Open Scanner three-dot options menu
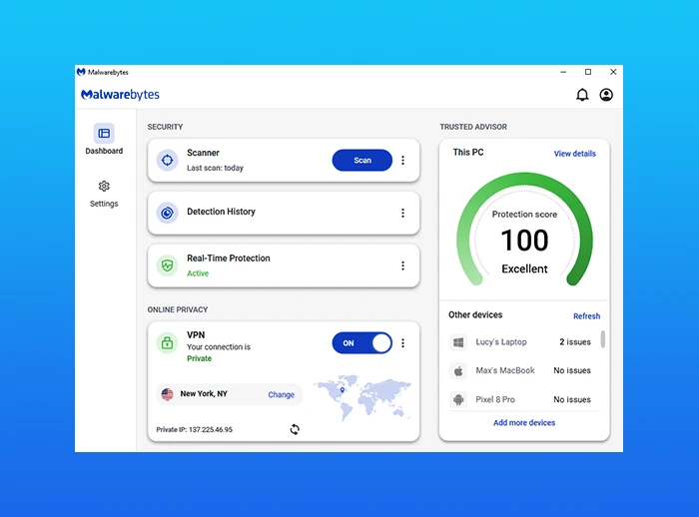 [x=403, y=161]
